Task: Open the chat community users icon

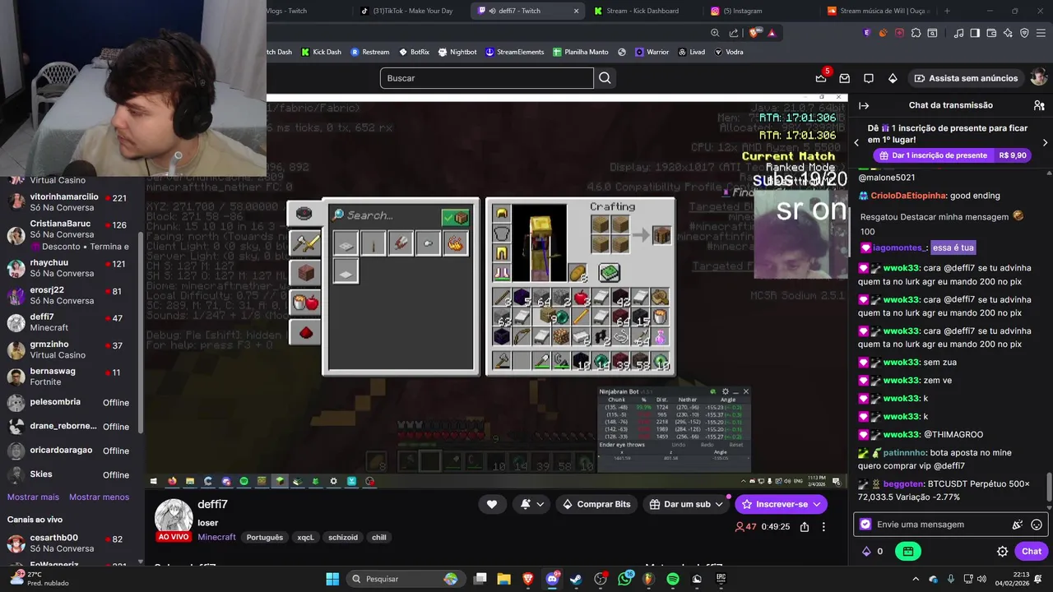Action: [1038, 105]
